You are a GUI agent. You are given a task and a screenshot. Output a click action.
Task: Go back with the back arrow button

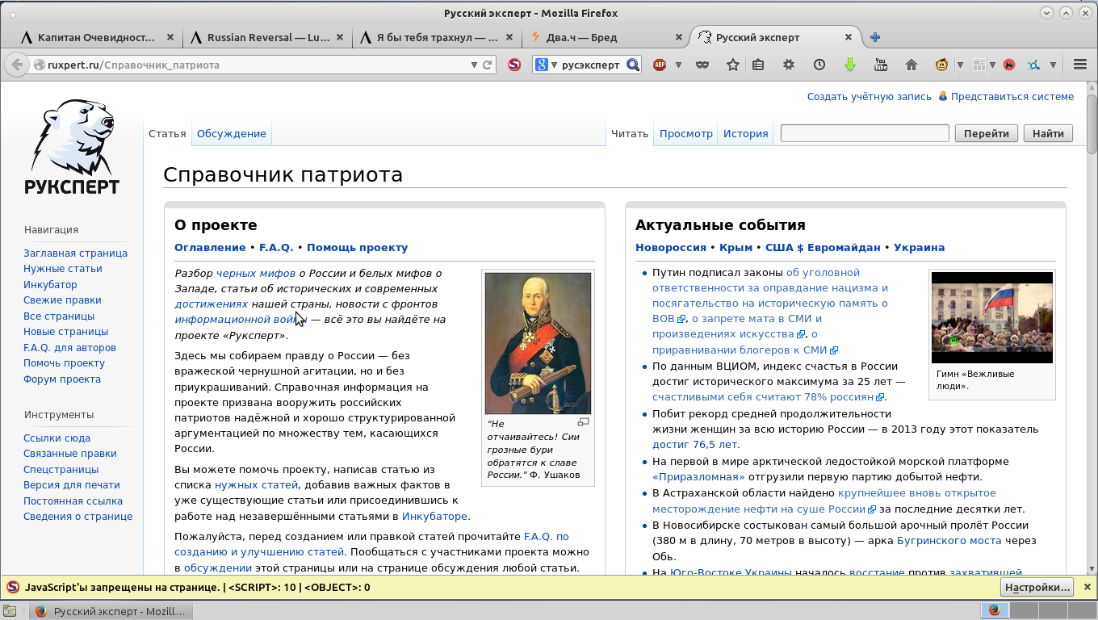pyautogui.click(x=16, y=65)
